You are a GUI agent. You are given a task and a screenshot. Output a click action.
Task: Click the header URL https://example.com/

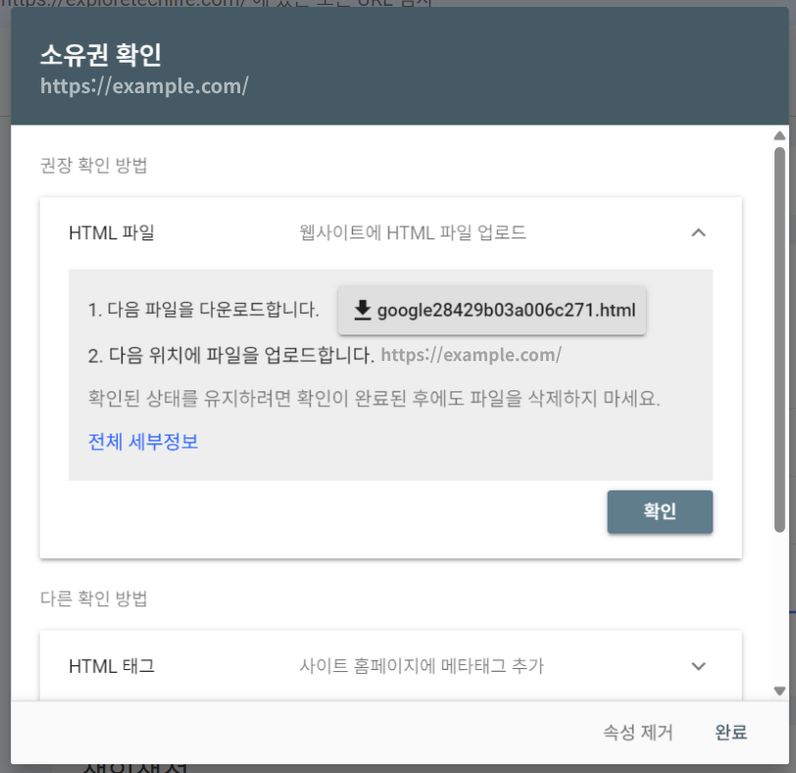point(144,85)
